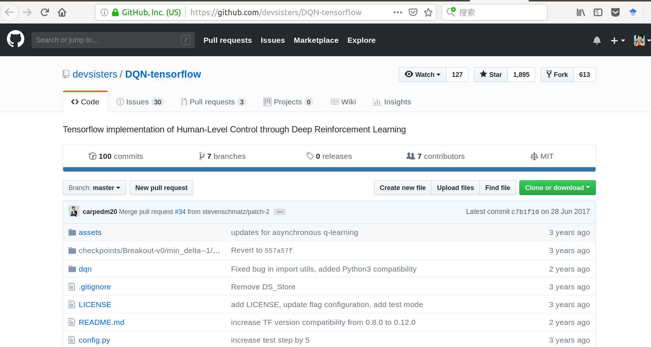
Task: Click New pull request button
Action: click(161, 188)
